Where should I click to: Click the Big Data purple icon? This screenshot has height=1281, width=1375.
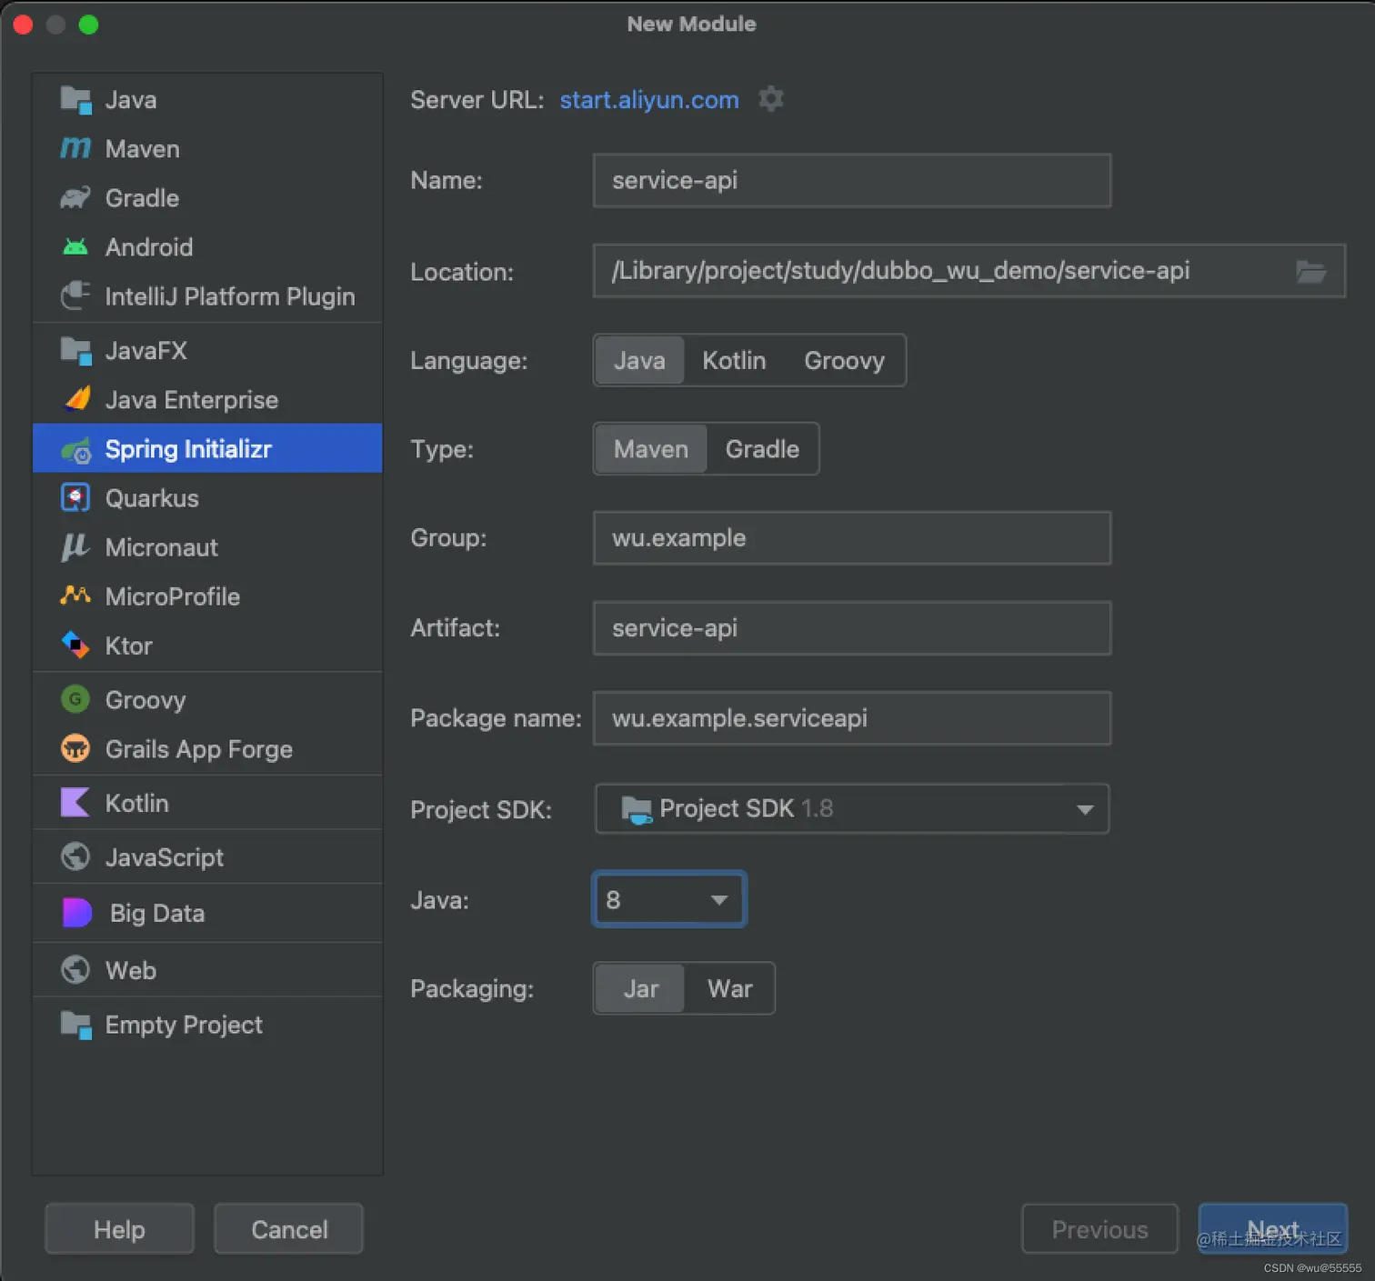77,912
